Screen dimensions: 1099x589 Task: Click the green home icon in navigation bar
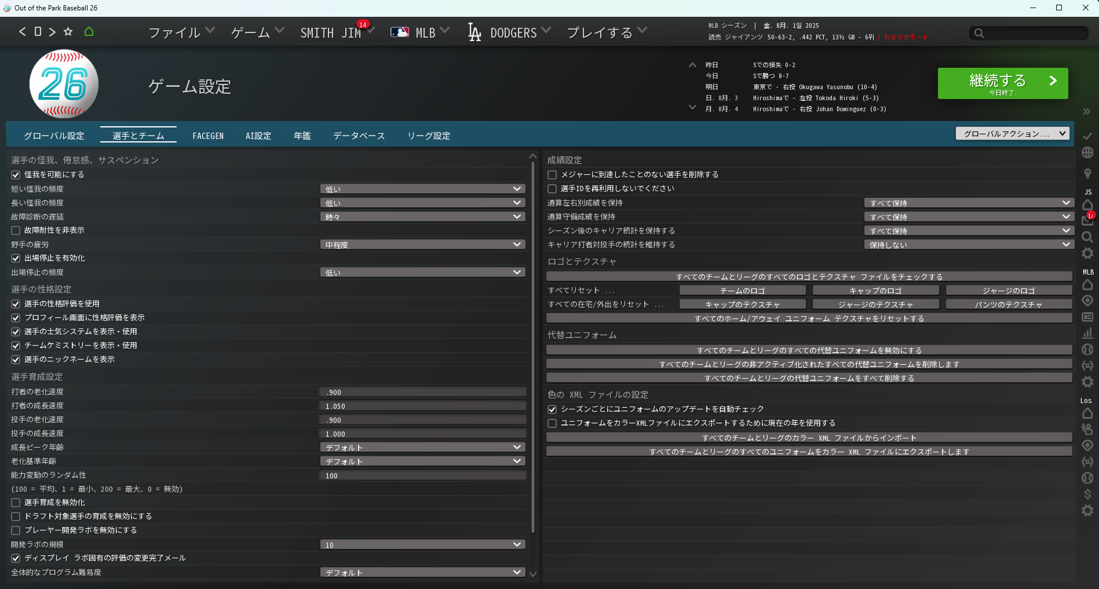pyautogui.click(x=89, y=32)
